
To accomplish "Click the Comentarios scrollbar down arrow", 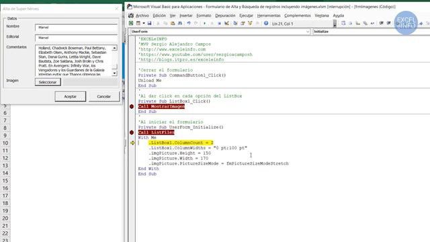I will (x=115, y=73).
